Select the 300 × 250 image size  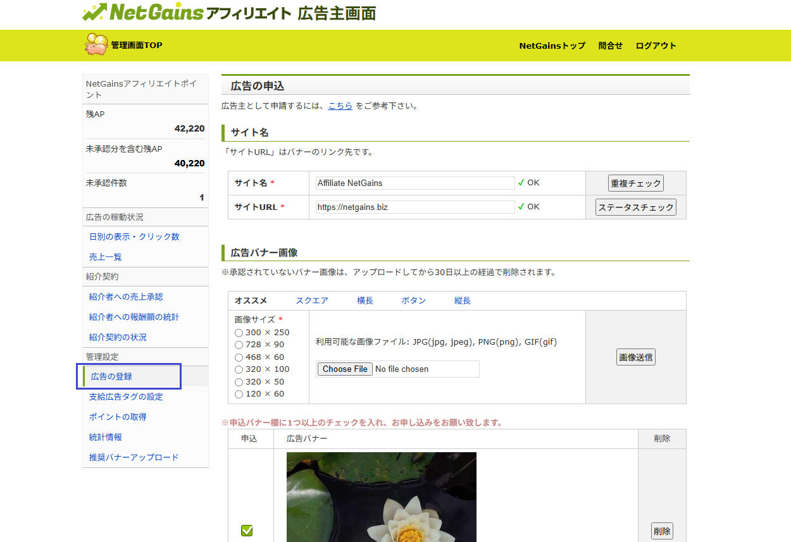click(x=239, y=333)
